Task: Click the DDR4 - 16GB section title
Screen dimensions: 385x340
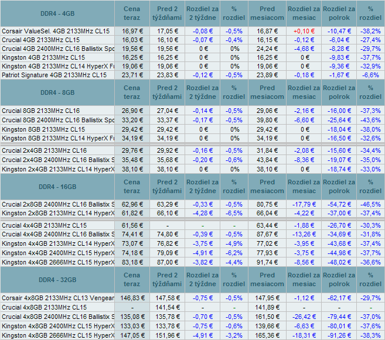Action: click(57, 187)
